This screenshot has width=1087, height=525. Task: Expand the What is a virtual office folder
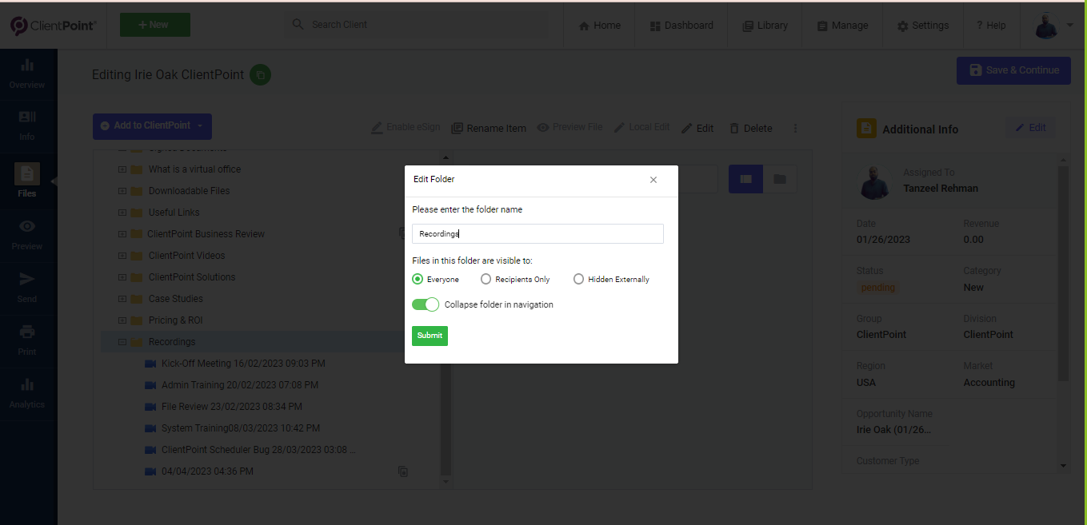(122, 169)
